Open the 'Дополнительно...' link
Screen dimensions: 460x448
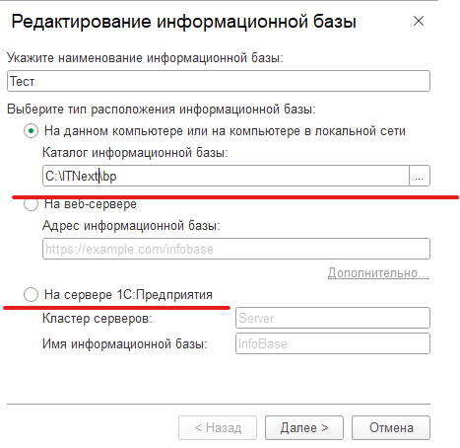point(378,273)
